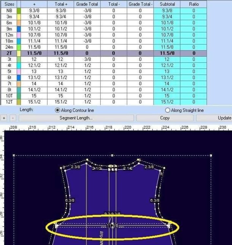
Task: Click the 4t size color swatch
Action: [x=19, y=66]
